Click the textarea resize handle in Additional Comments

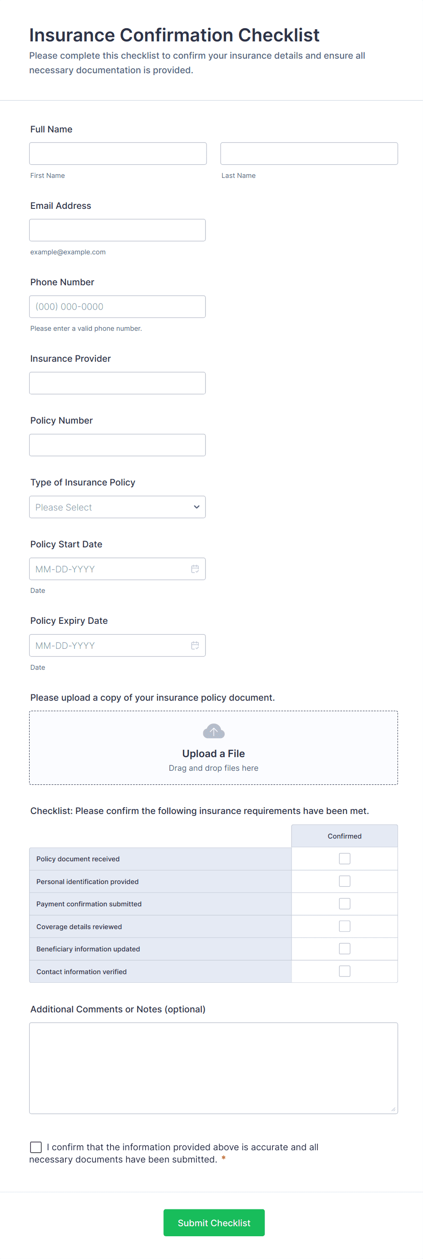[x=393, y=1109]
